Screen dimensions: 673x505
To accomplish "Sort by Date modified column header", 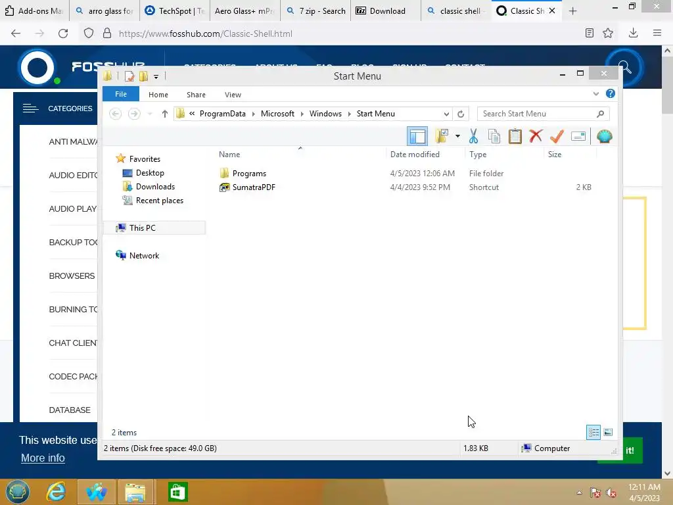I will [415, 155].
